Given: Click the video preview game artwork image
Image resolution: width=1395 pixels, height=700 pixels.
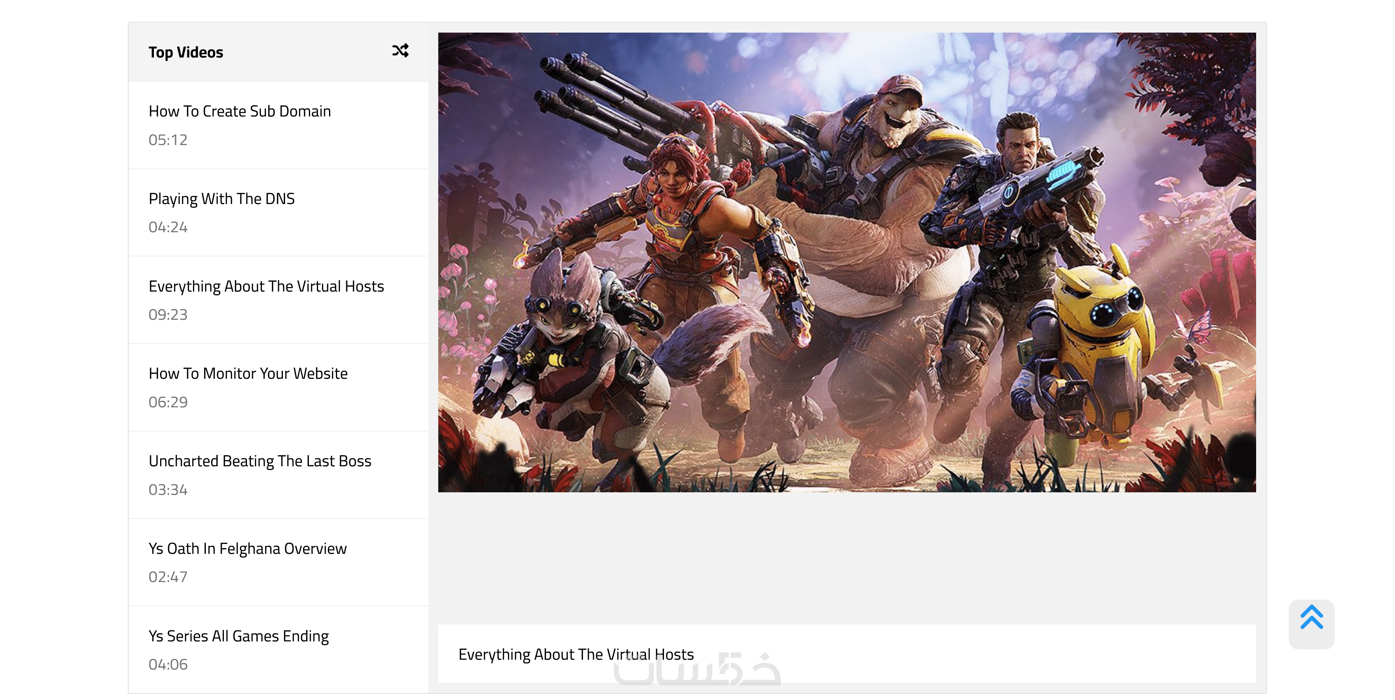Looking at the screenshot, I should point(846,262).
